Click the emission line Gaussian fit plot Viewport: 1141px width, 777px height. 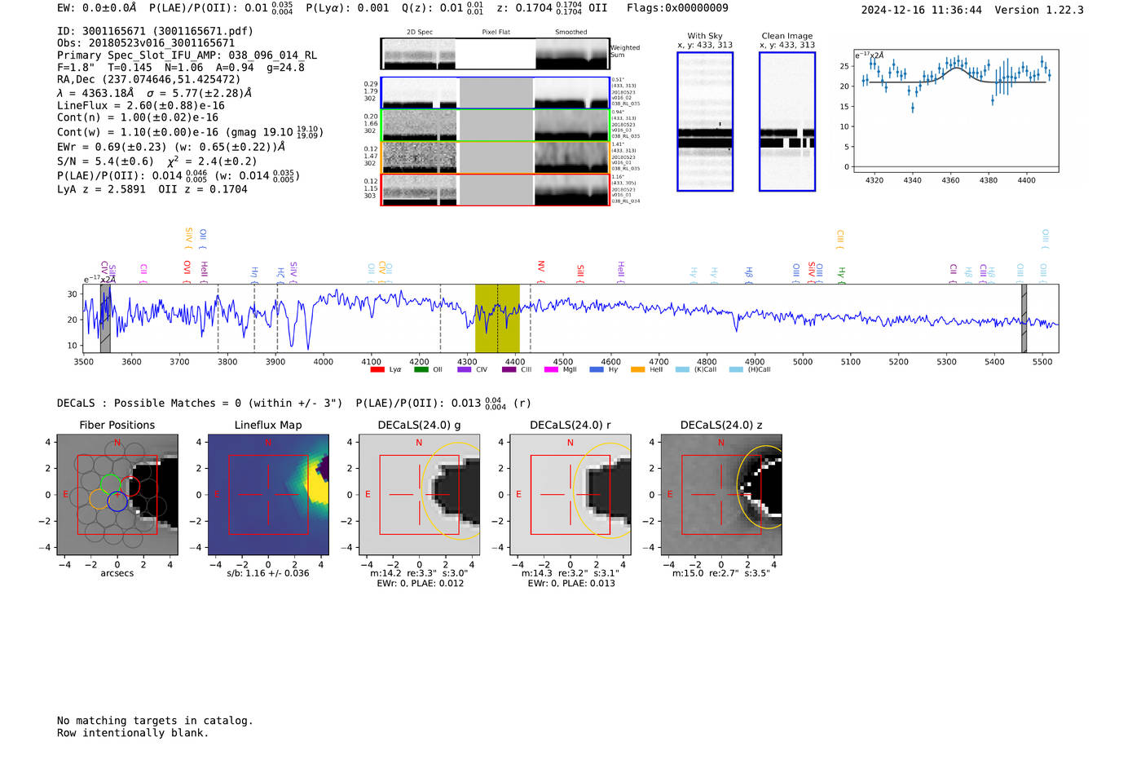pyautogui.click(x=956, y=111)
